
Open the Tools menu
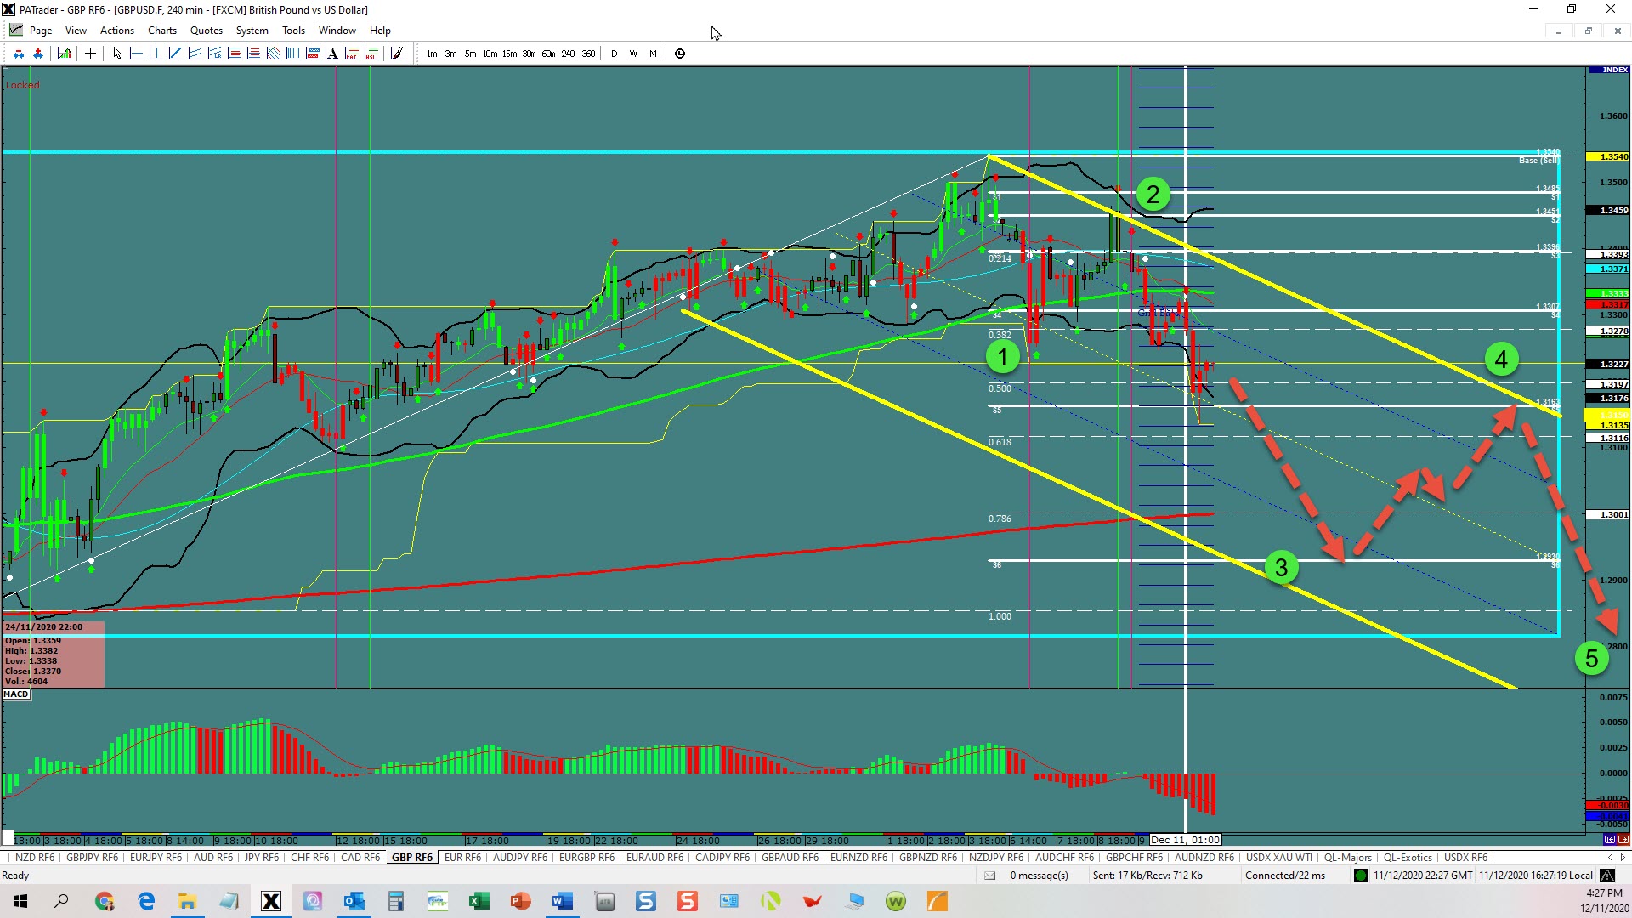point(293,31)
